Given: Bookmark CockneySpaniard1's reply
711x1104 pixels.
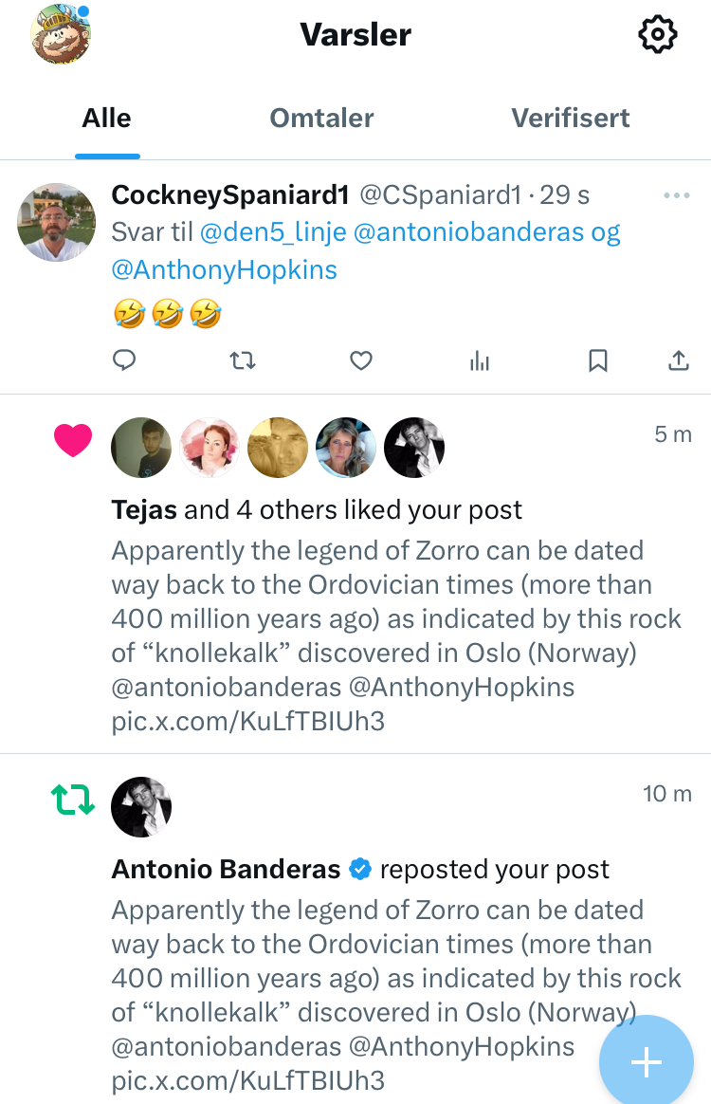Looking at the screenshot, I should (x=598, y=360).
